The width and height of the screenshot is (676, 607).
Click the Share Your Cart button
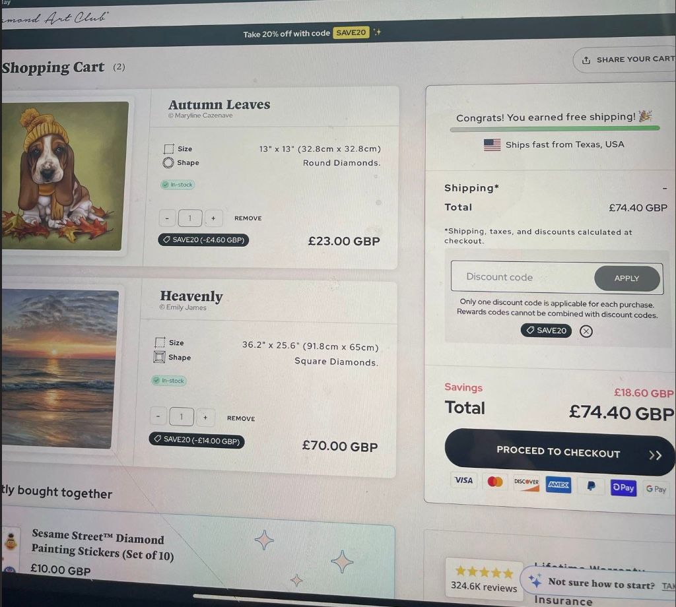(x=625, y=59)
